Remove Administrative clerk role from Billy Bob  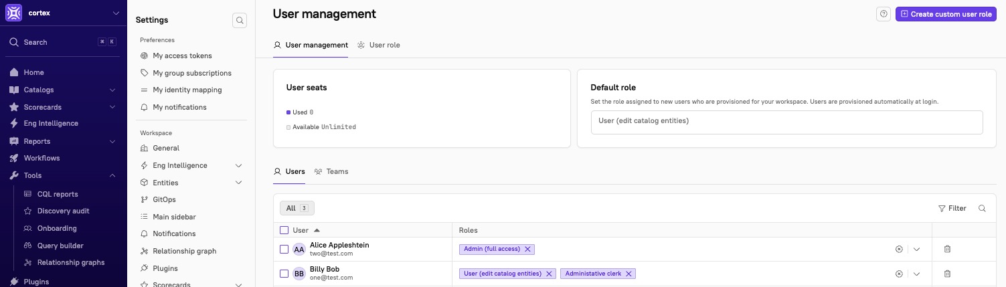tap(629, 274)
